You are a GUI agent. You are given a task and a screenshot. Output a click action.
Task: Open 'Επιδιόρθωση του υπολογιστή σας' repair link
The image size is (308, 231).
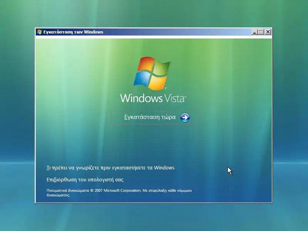click(85, 180)
